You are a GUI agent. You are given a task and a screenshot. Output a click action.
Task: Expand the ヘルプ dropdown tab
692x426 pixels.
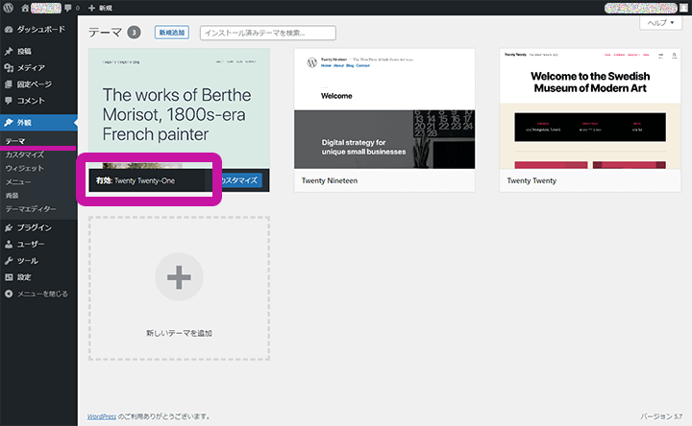(663, 22)
